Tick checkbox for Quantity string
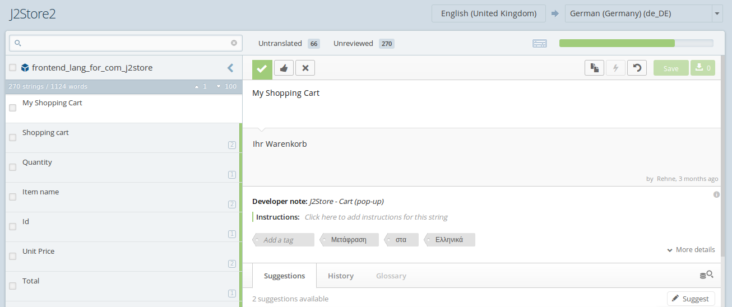 coord(12,168)
